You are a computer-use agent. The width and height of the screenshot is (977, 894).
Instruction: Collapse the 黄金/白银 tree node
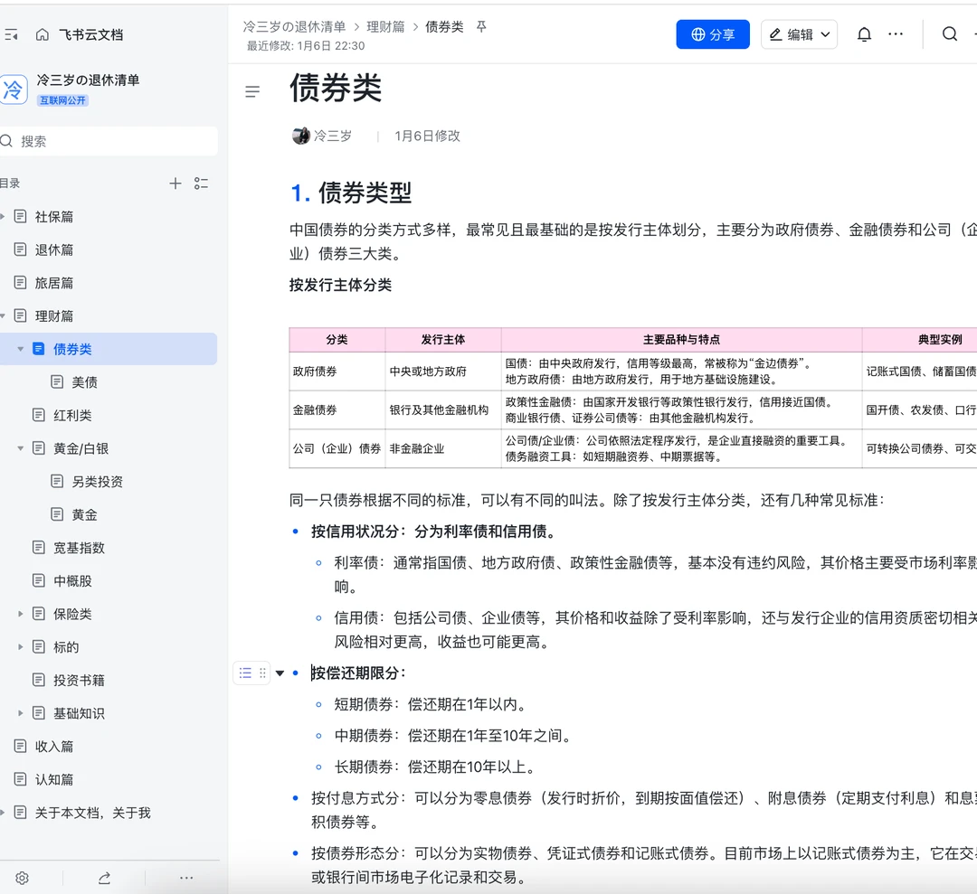pos(21,448)
